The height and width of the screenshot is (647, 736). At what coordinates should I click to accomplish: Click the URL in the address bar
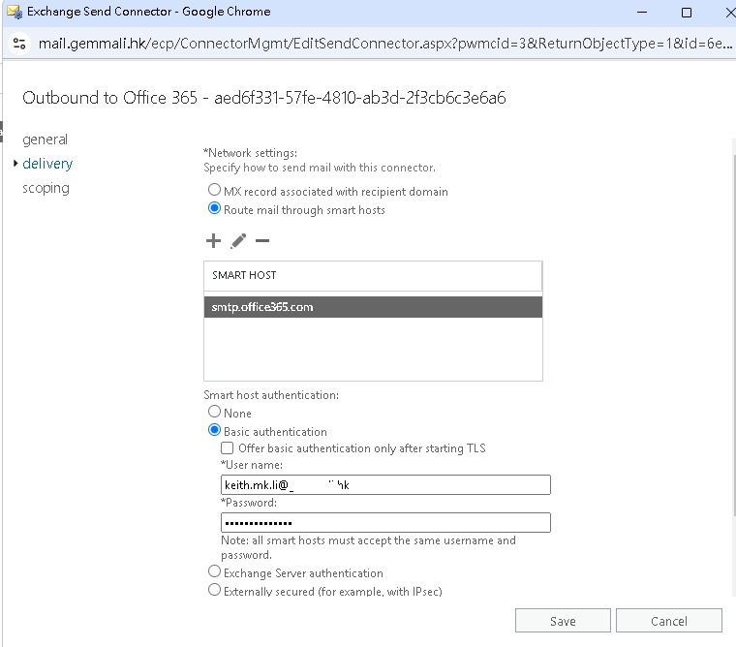click(384, 44)
